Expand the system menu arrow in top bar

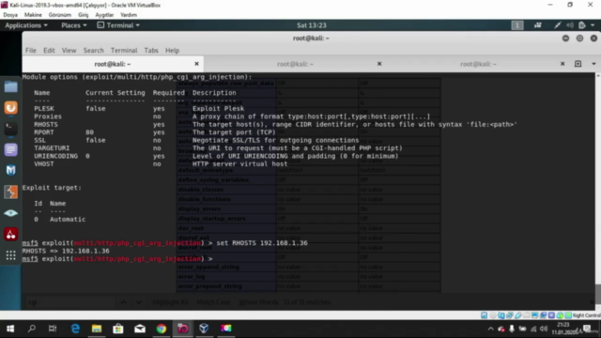pyautogui.click(x=593, y=25)
